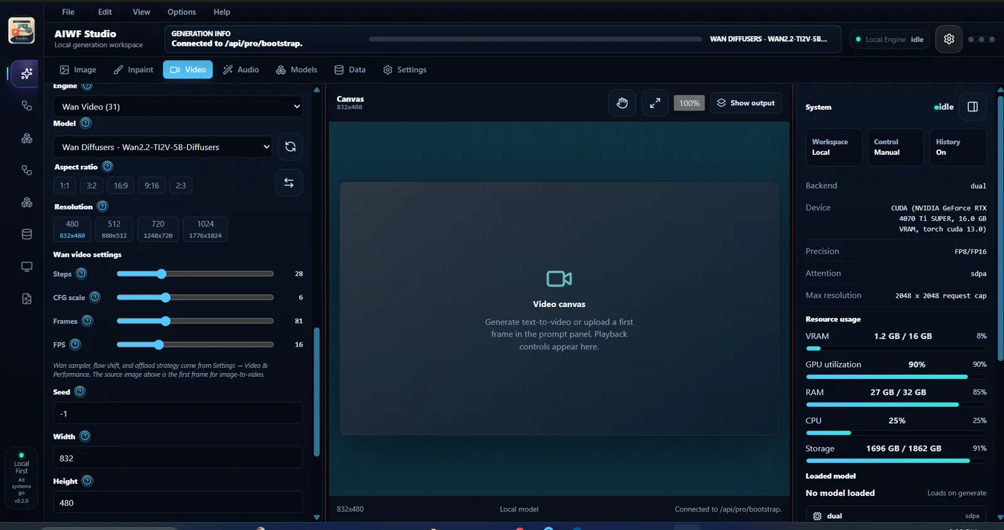Open the File menu
This screenshot has width=1004, height=530.
(x=68, y=12)
